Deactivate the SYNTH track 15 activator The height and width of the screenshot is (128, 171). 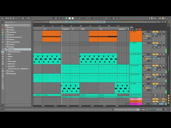click(155, 43)
